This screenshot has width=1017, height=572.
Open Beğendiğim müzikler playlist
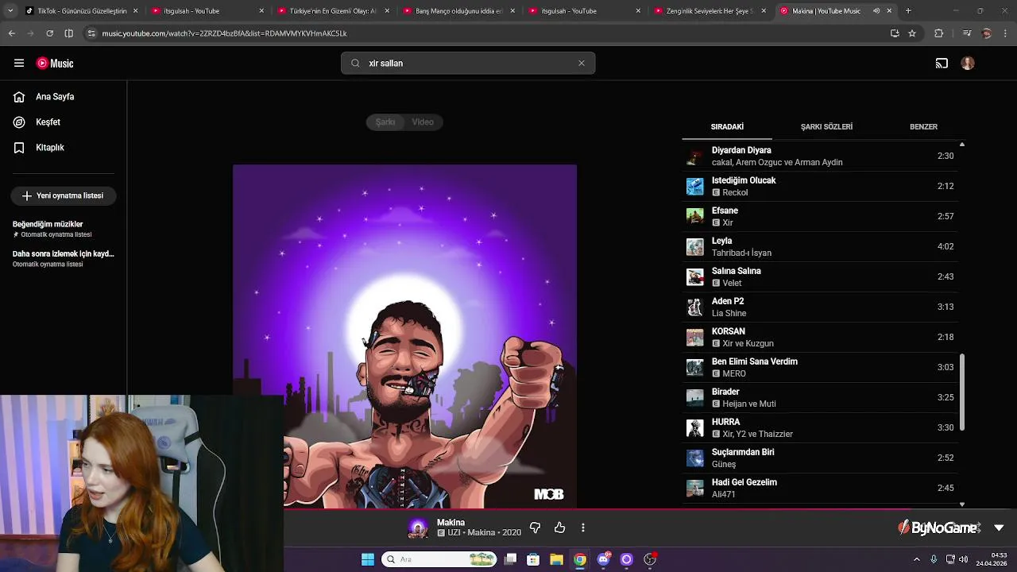click(64, 229)
